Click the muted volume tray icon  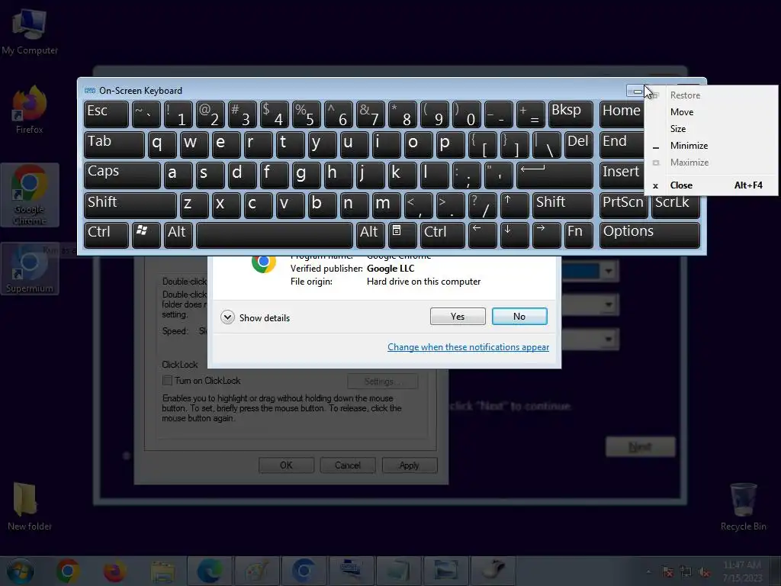coord(704,572)
